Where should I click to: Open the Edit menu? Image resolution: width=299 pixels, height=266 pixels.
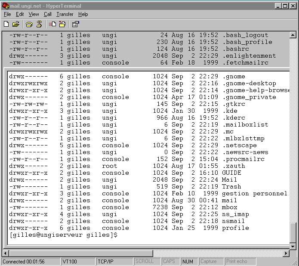point(20,14)
